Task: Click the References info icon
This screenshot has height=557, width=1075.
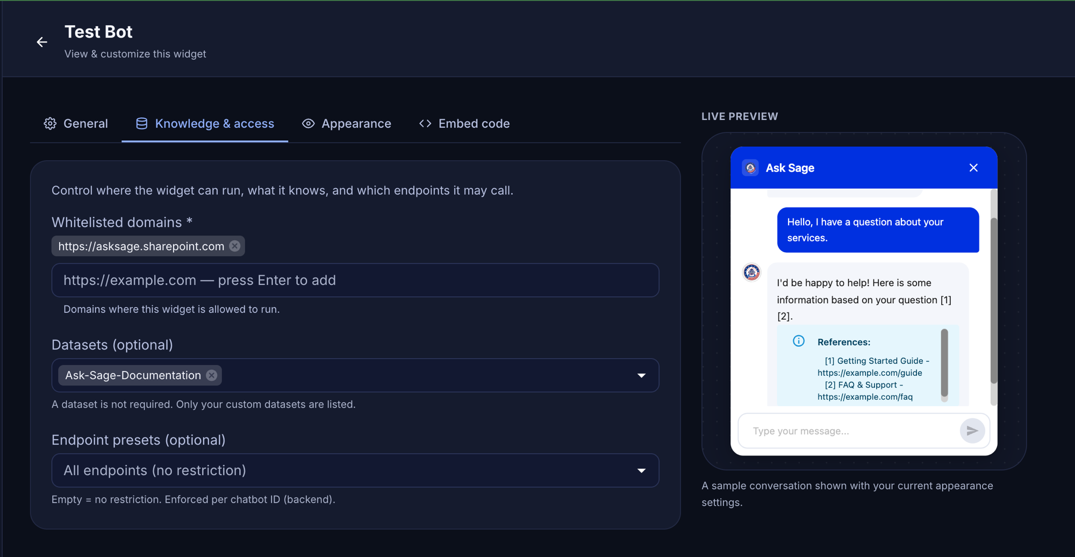Action: click(799, 341)
